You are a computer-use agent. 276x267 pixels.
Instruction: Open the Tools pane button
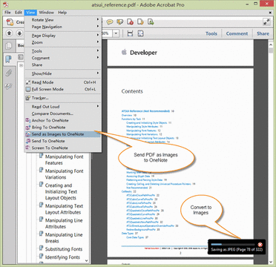point(211,33)
